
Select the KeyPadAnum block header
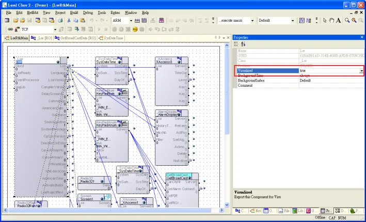(x=112, y=124)
